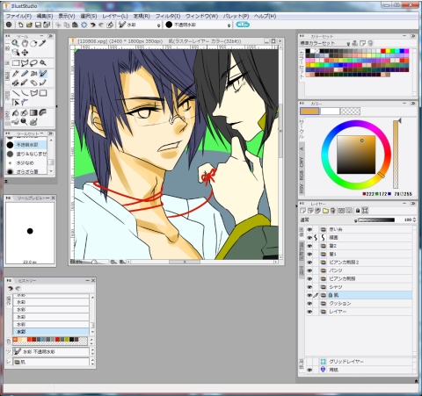The width and height of the screenshot is (422, 396).
Task: Click the New layer folder icon
Action: [x=325, y=211]
